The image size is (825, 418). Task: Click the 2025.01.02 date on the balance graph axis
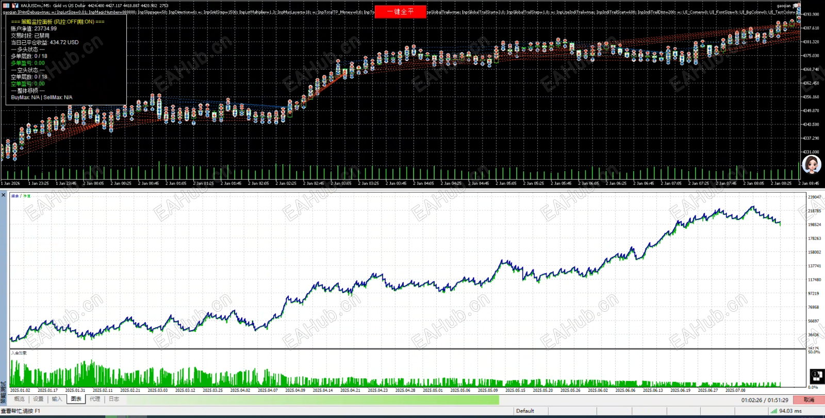[x=20, y=390]
